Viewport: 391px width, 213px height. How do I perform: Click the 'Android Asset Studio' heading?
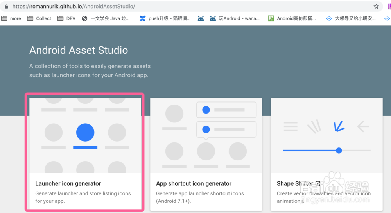pos(79,50)
